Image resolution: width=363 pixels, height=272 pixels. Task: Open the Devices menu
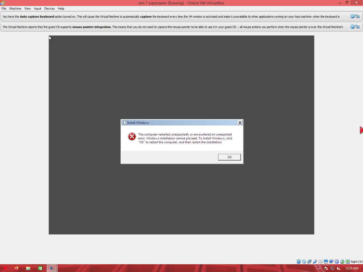(50, 9)
